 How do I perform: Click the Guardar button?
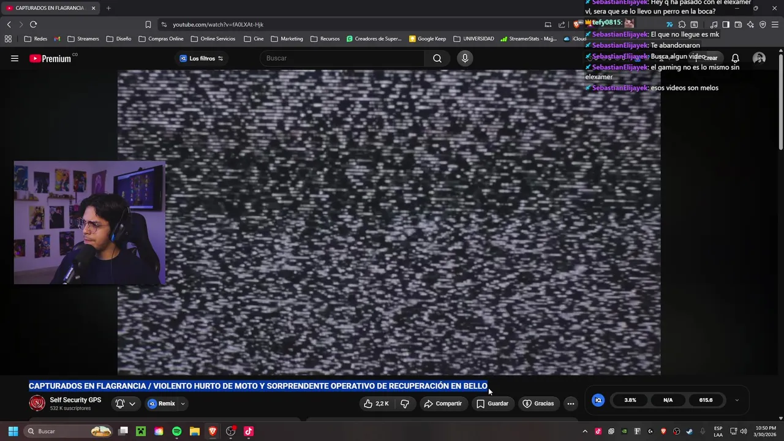492,404
